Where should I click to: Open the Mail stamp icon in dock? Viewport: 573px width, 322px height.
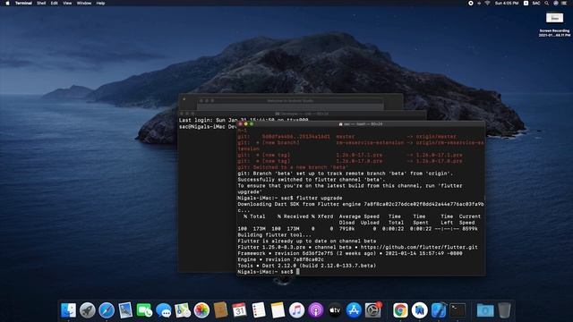(x=125, y=310)
